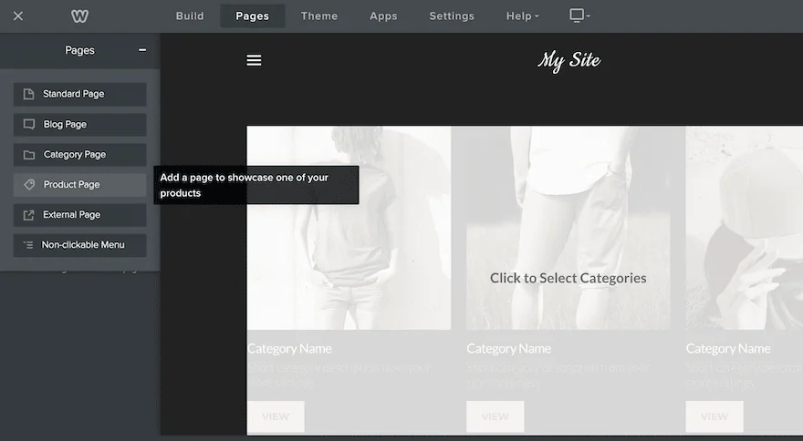Add an External Page
The width and height of the screenshot is (803, 441).
click(80, 215)
